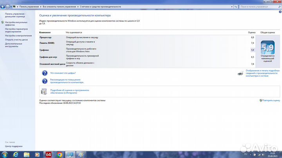Open 'Панель управления' breadcrumb
Screen dimensions: 282x158
coord(29,7)
